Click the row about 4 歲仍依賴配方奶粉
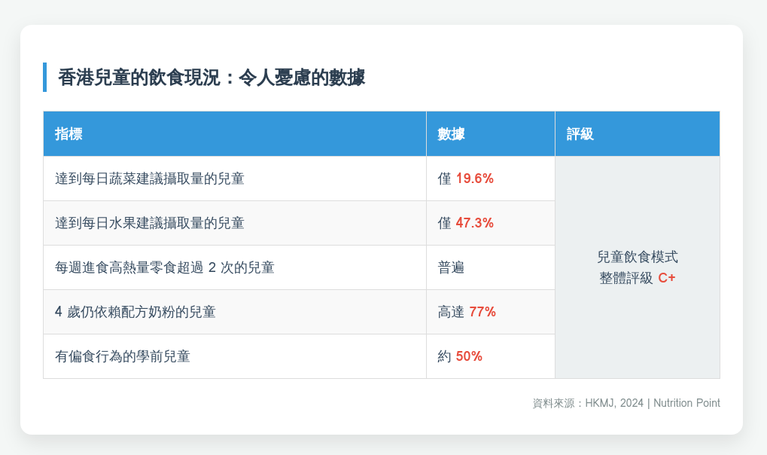The width and height of the screenshot is (767, 455). pyautogui.click(x=135, y=312)
